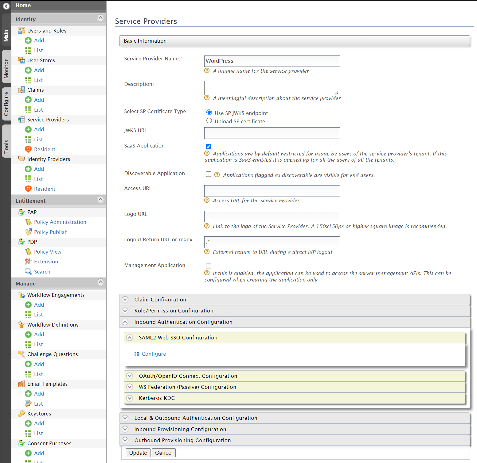The width and height of the screenshot is (477, 463).
Task: Click the Policy Publish icon
Action: [x=28, y=232]
